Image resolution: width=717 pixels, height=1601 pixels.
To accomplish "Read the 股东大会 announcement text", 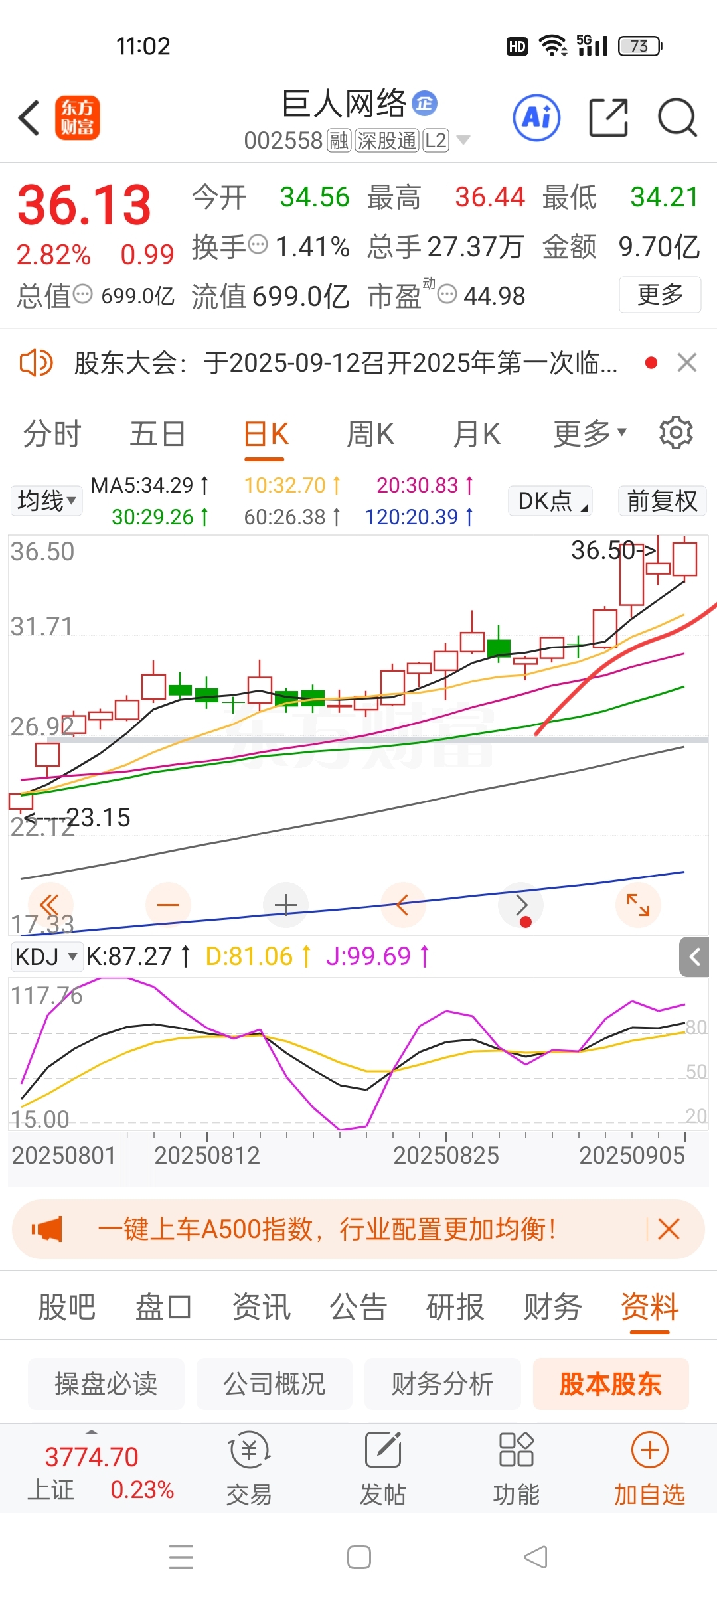I will [x=345, y=363].
